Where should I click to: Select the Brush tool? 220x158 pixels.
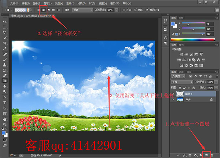click(5, 60)
